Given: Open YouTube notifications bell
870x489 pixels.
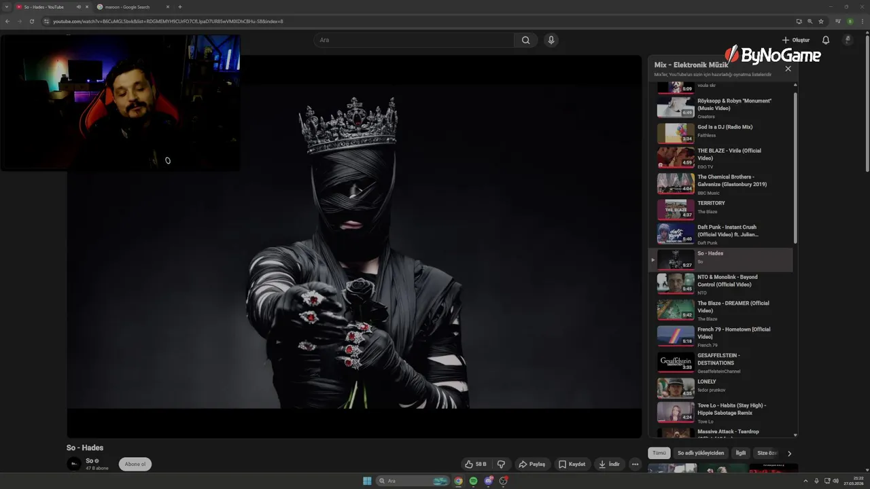Looking at the screenshot, I should pyautogui.click(x=826, y=40).
